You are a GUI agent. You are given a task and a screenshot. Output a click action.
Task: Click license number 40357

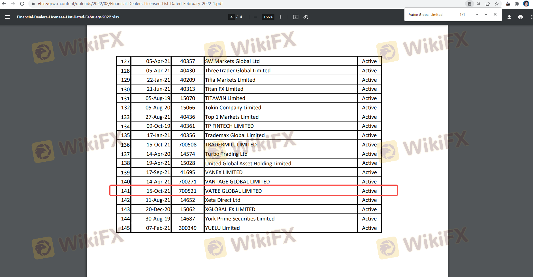coord(187,61)
